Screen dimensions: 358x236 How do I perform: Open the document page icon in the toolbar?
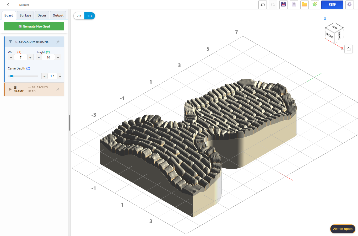[x=294, y=5]
